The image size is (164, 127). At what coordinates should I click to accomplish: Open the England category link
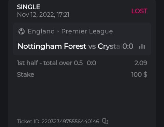[x=41, y=31]
